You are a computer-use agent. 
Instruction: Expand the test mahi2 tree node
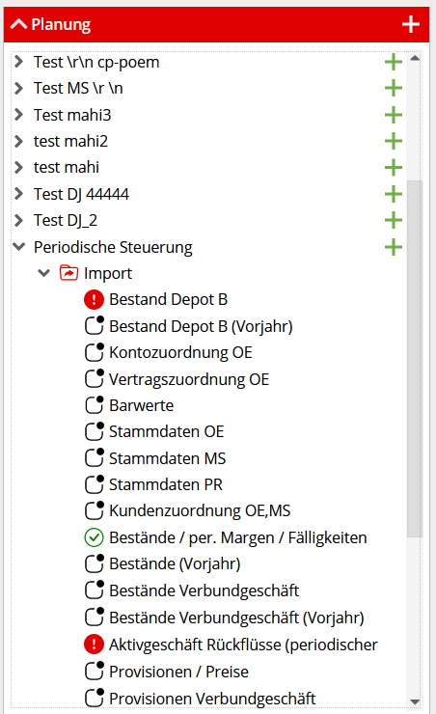click(x=18, y=141)
